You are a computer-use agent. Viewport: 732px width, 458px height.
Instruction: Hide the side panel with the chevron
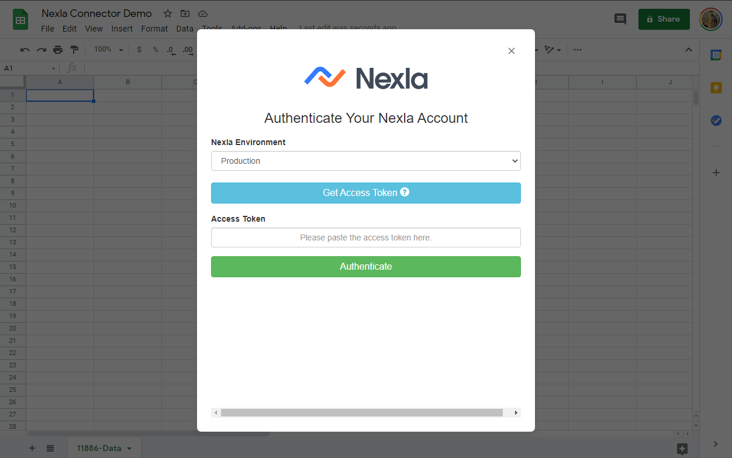coord(716,444)
